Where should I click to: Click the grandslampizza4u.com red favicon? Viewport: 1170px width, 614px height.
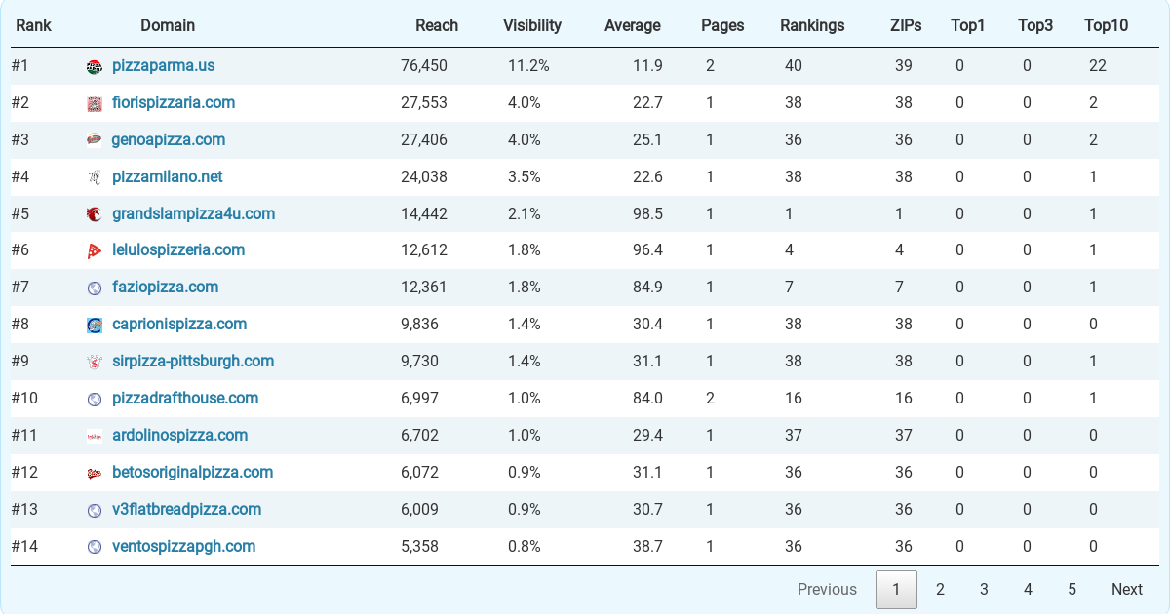(95, 214)
